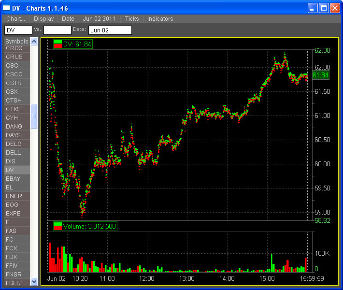Select FCX in the symbols list
The height and width of the screenshot is (290, 343).
(x=17, y=248)
